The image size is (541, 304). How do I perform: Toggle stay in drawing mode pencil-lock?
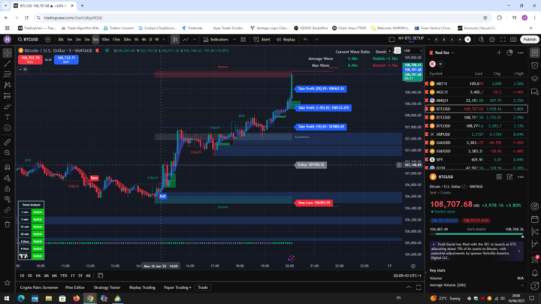(x=8, y=178)
